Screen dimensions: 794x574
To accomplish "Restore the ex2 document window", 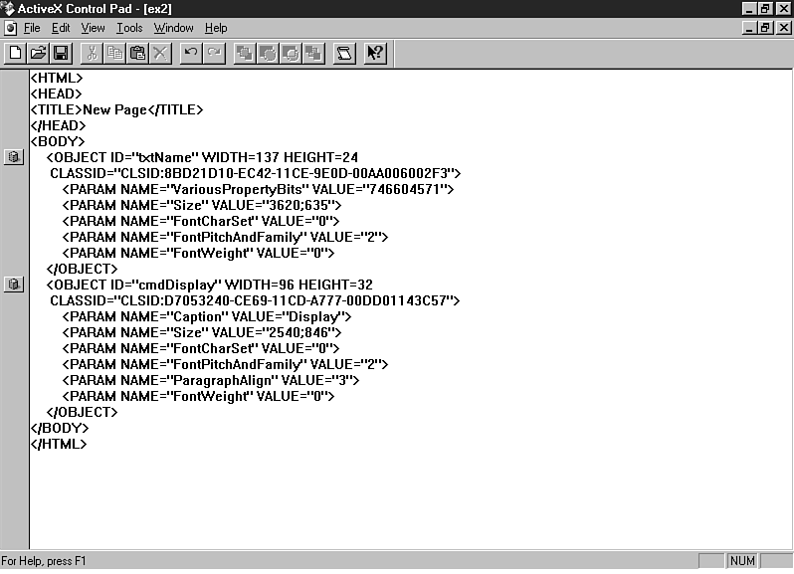I will click(x=765, y=28).
